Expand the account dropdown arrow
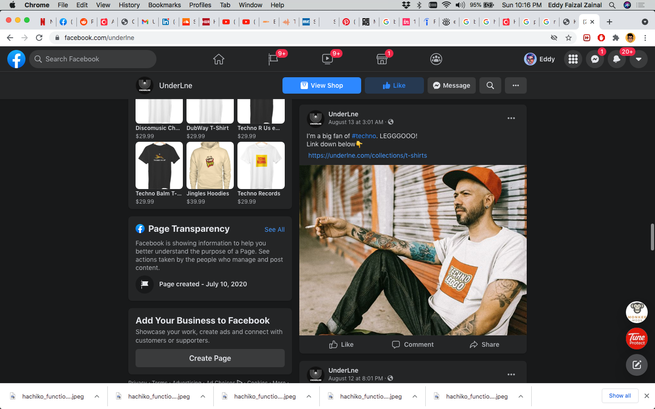 tap(639, 59)
